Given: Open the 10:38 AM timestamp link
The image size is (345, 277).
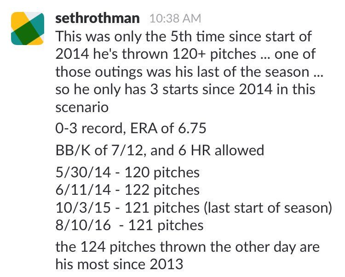Looking at the screenshot, I should (x=175, y=18).
